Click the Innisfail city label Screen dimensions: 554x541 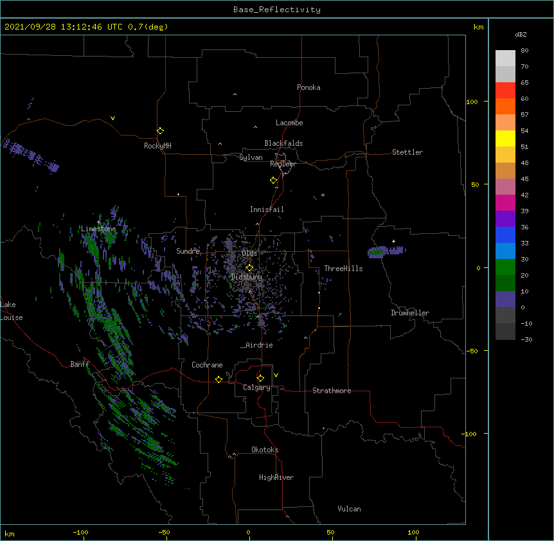[267, 209]
